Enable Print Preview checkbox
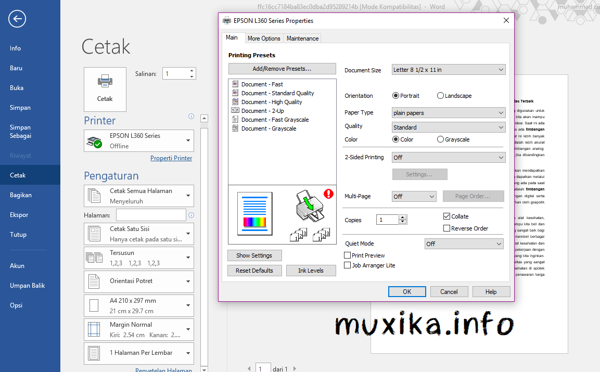Viewport: 600px width, 372px height. tap(348, 255)
